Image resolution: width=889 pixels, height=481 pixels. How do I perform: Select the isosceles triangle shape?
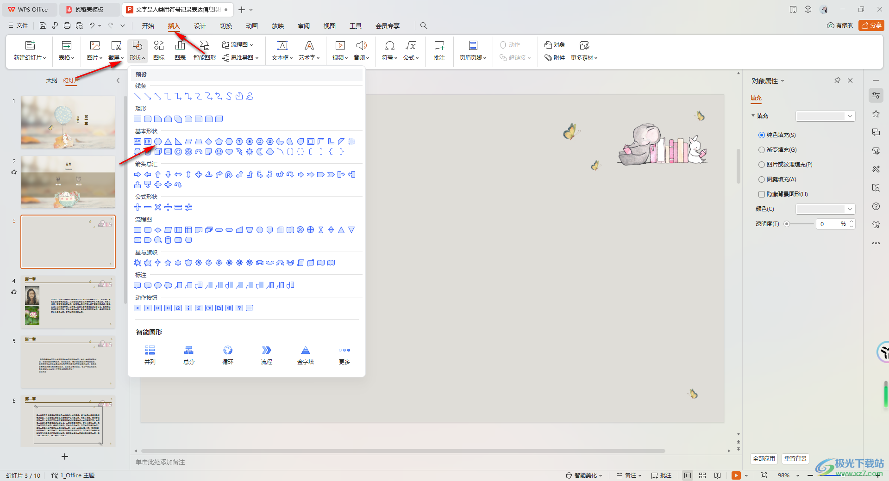168,142
